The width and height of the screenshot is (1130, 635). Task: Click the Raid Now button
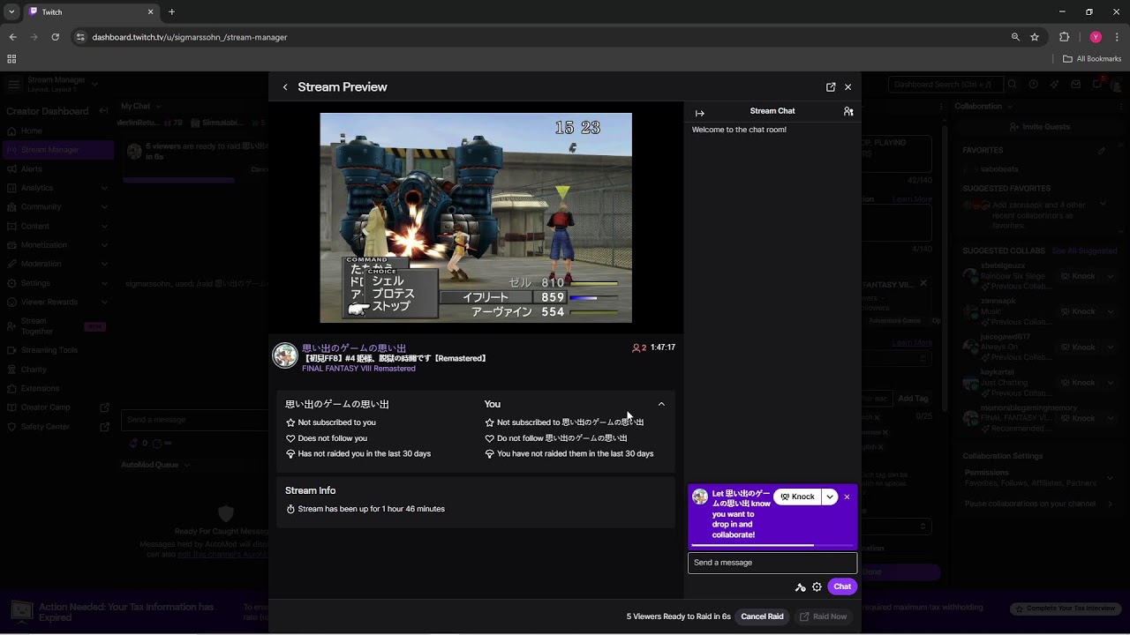[x=824, y=616]
